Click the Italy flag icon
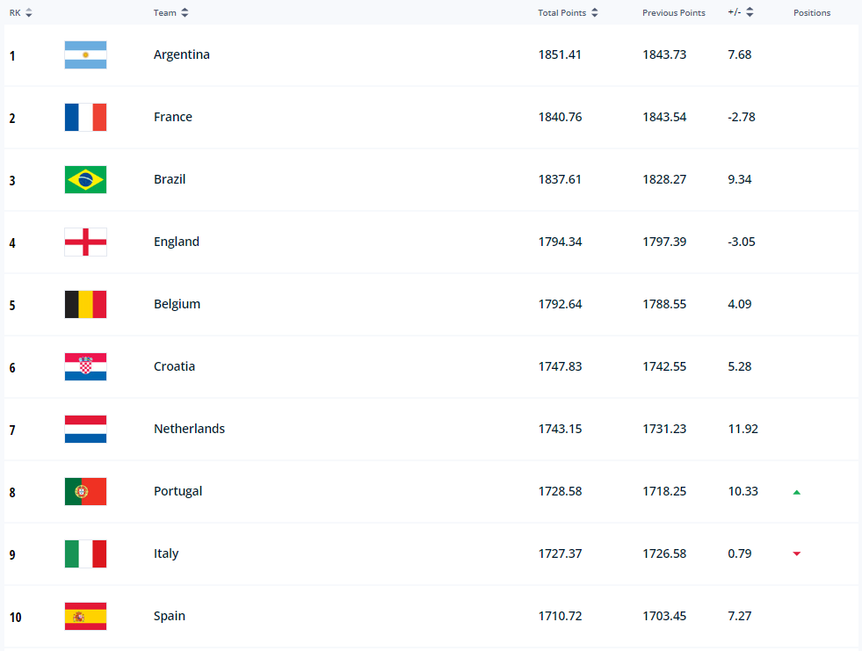 pos(85,554)
